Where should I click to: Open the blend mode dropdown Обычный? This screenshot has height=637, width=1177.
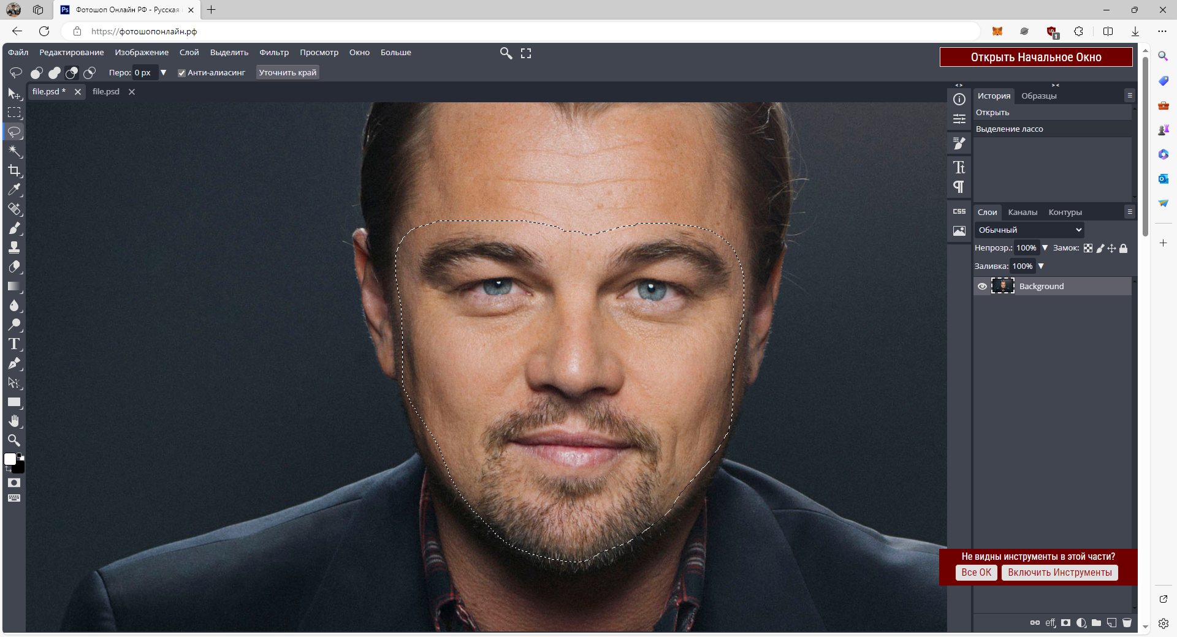(x=1029, y=230)
